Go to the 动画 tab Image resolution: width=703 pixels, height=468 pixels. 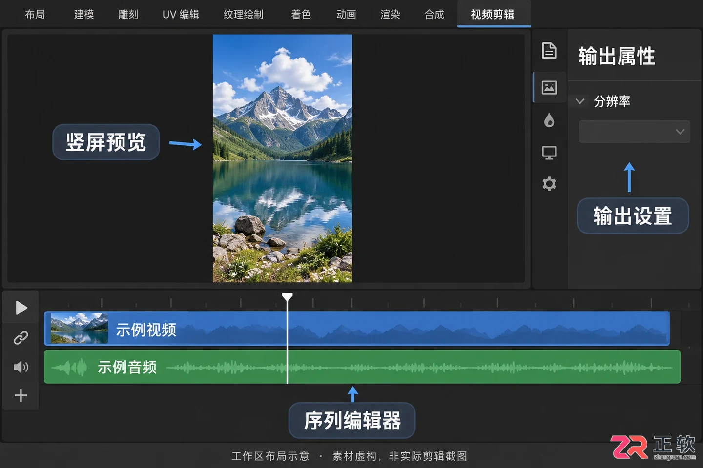(x=346, y=14)
